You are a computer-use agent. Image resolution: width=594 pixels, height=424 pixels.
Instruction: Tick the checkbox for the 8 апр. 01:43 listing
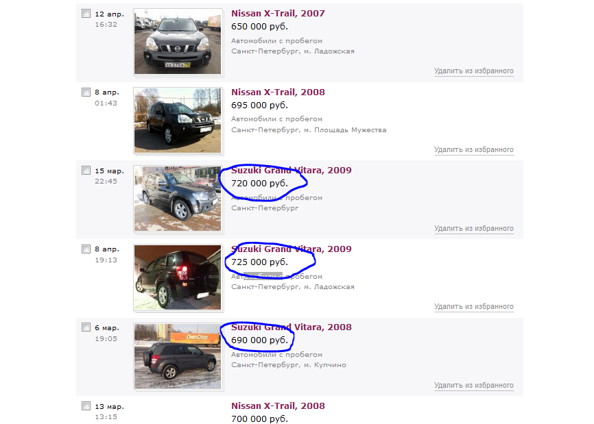click(86, 92)
